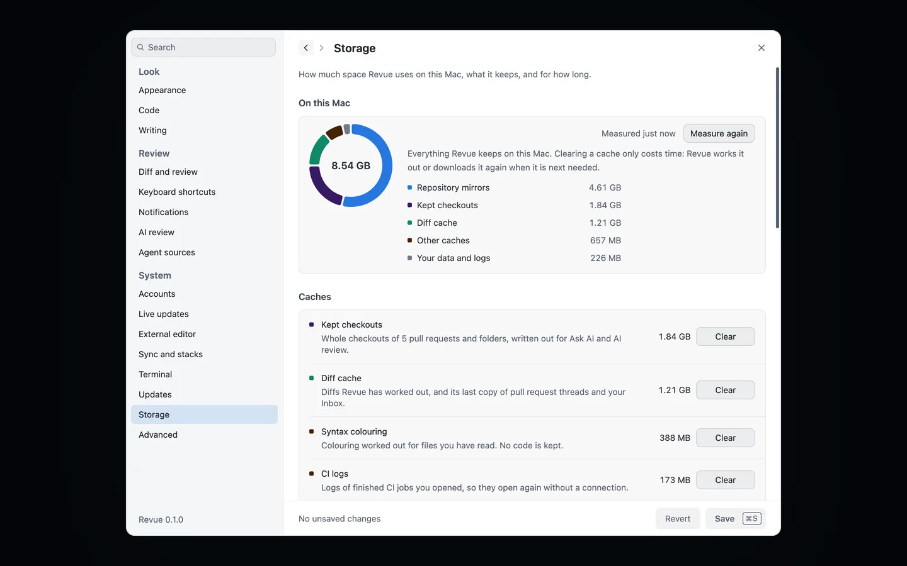Viewport: 907px width, 566px height.
Task: Click 'Measured just now' status text
Action: tap(638, 133)
